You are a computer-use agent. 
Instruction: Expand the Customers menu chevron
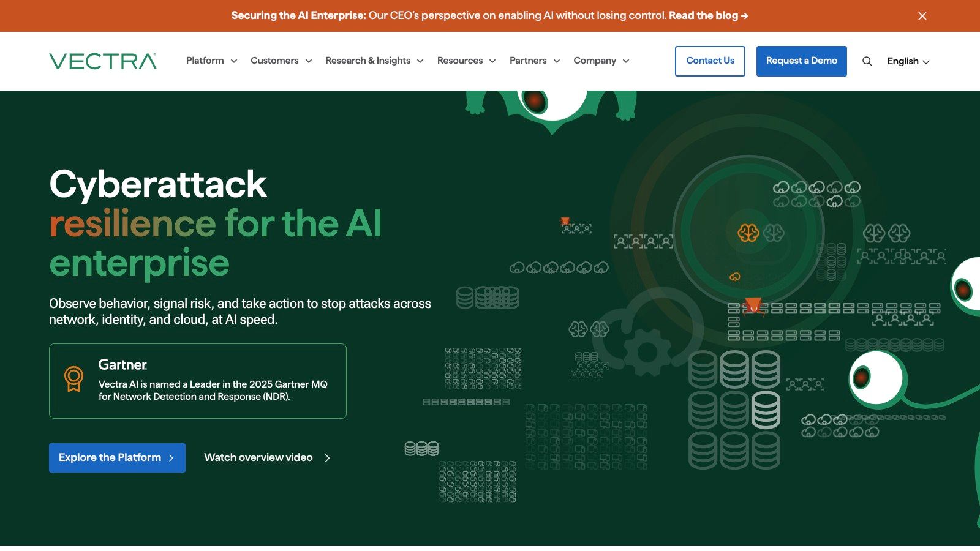click(309, 61)
